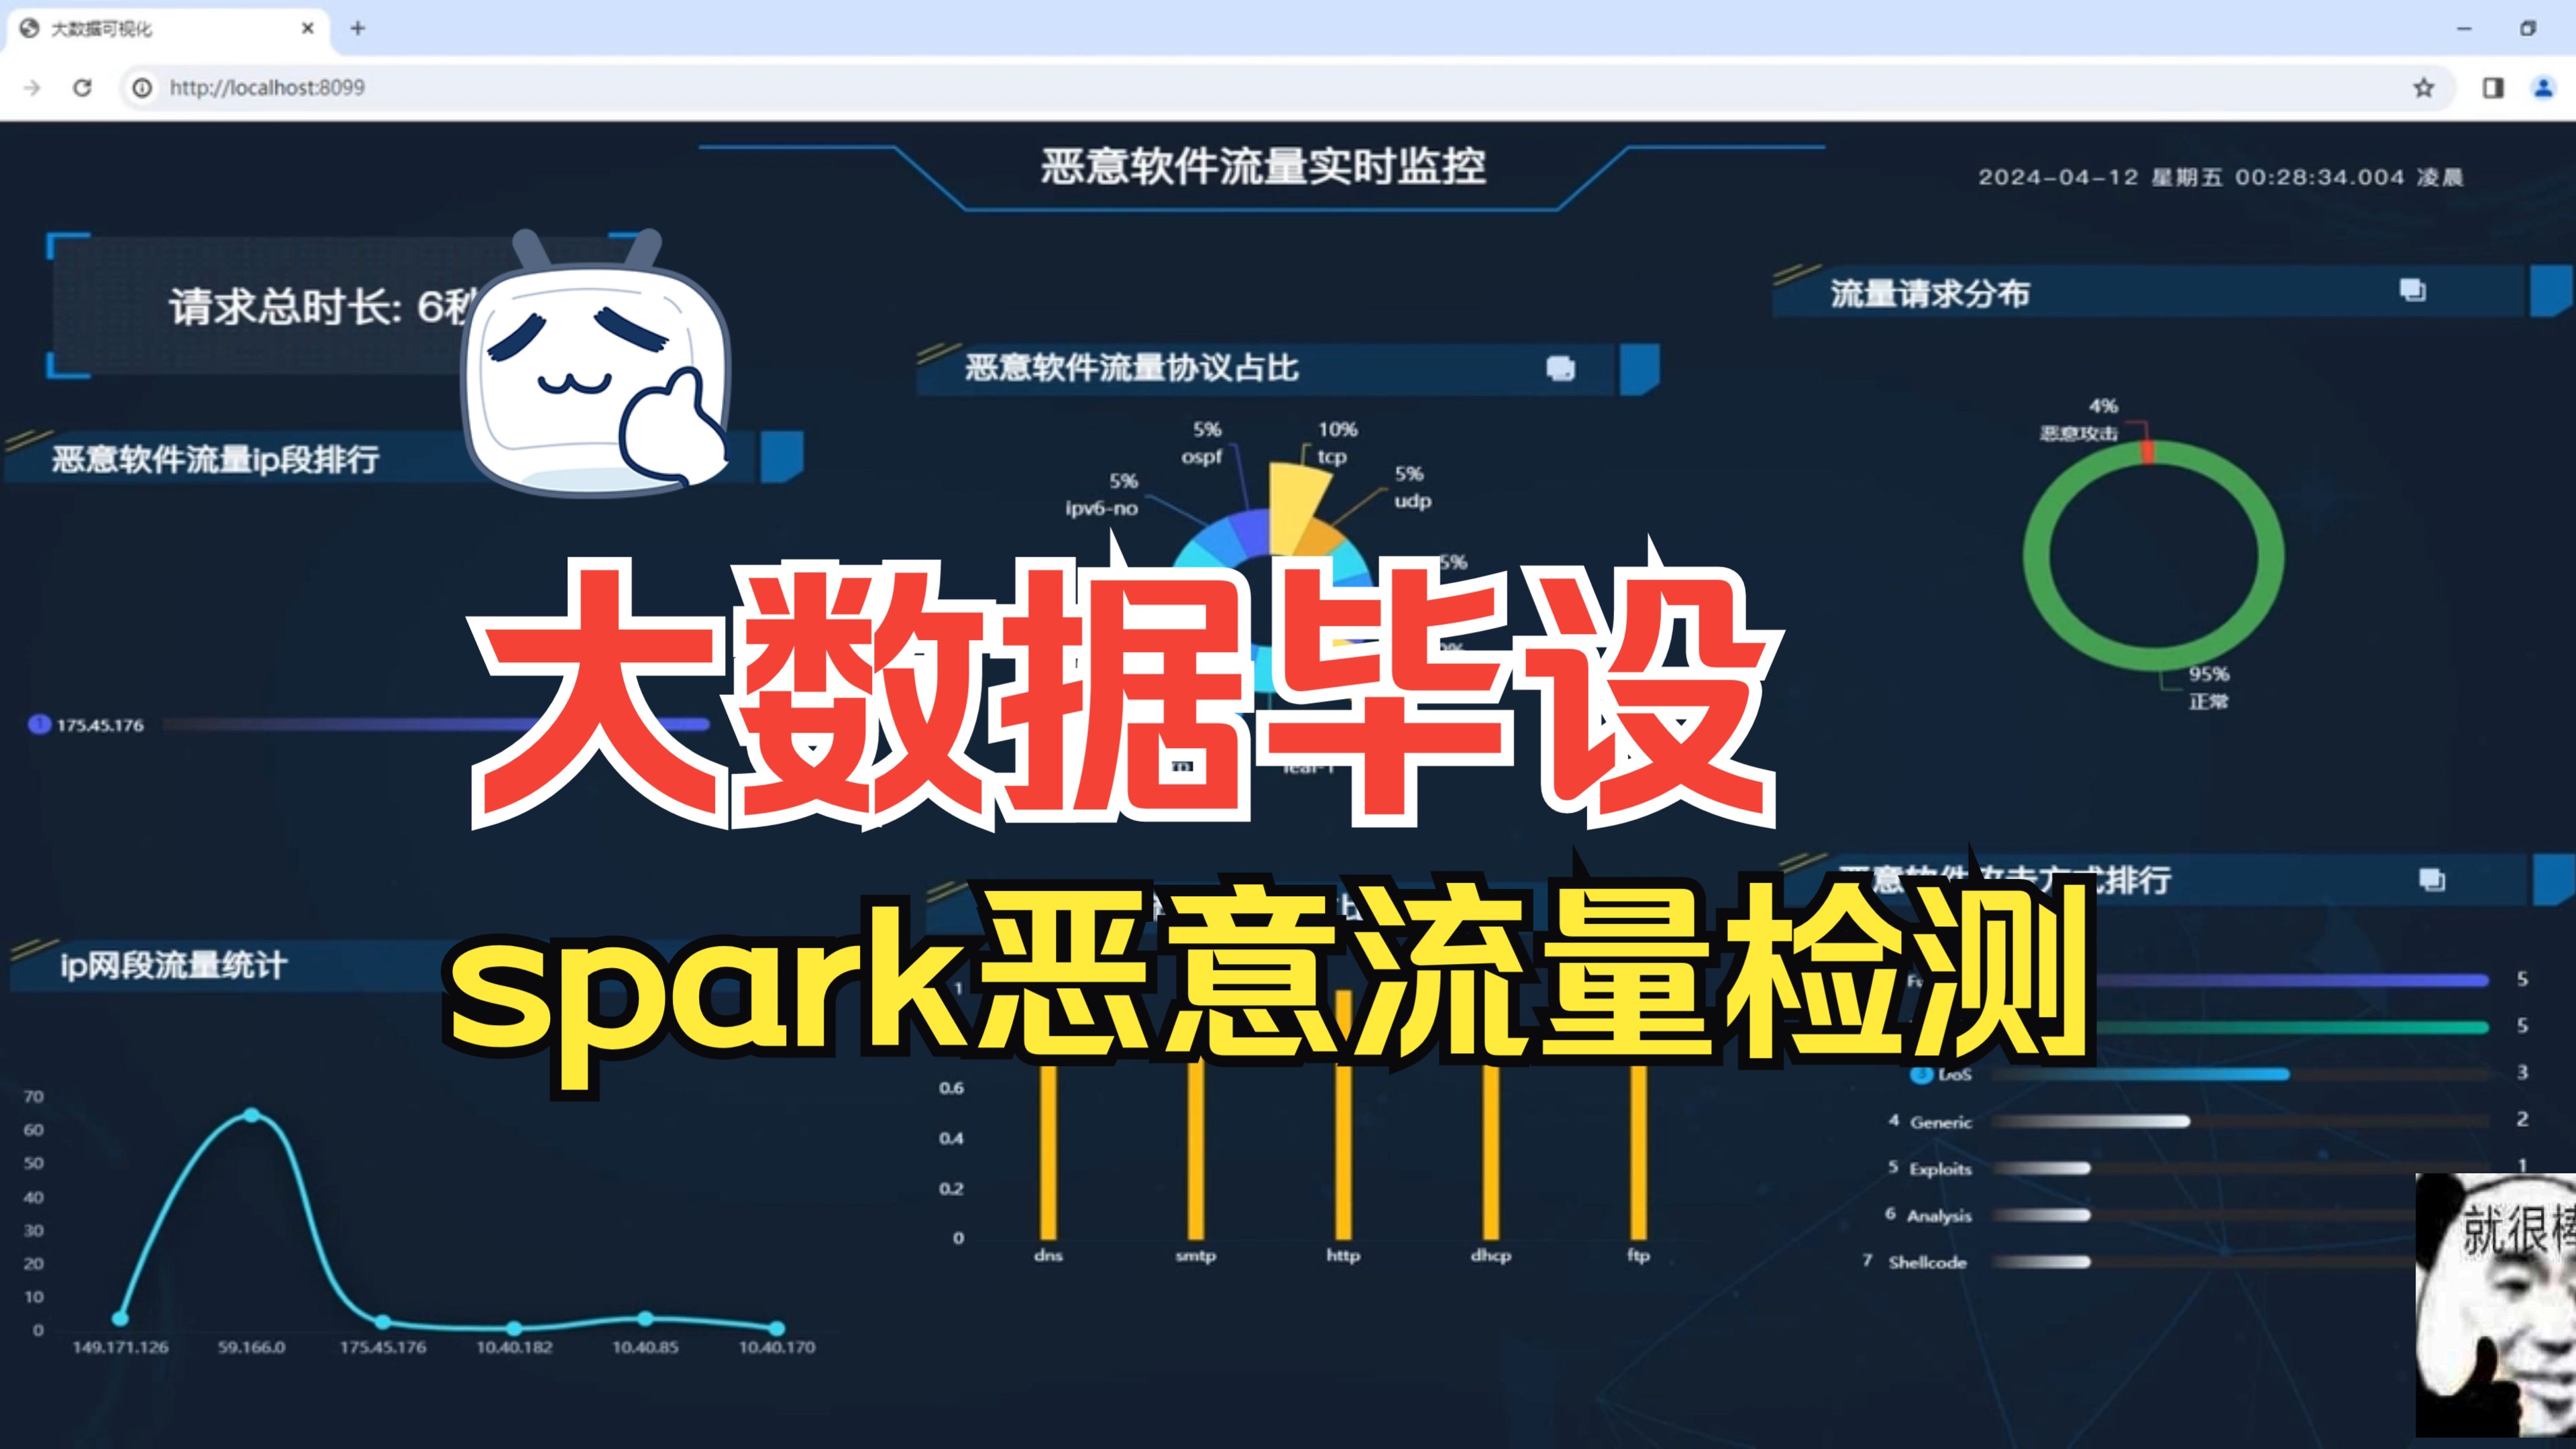Click the 5% ipv6-no pie label
The width and height of the screenshot is (2576, 1449).
pos(1102,494)
